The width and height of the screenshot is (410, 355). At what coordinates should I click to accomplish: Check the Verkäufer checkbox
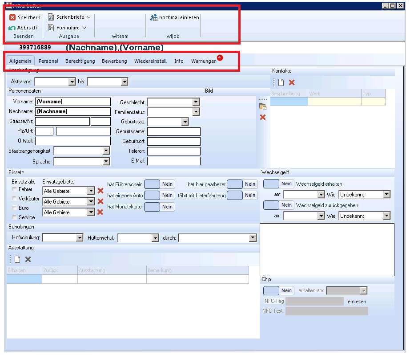pyautogui.click(x=15, y=199)
